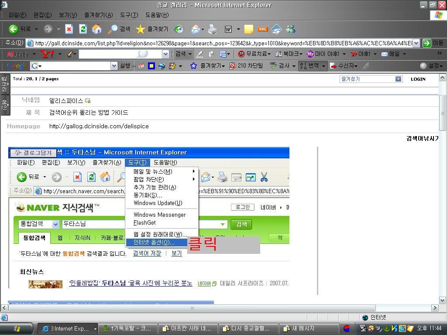Open the gallog.dcinside.com/delispice homepage link
Viewport: 447px width, 335px height.
click(x=99, y=126)
